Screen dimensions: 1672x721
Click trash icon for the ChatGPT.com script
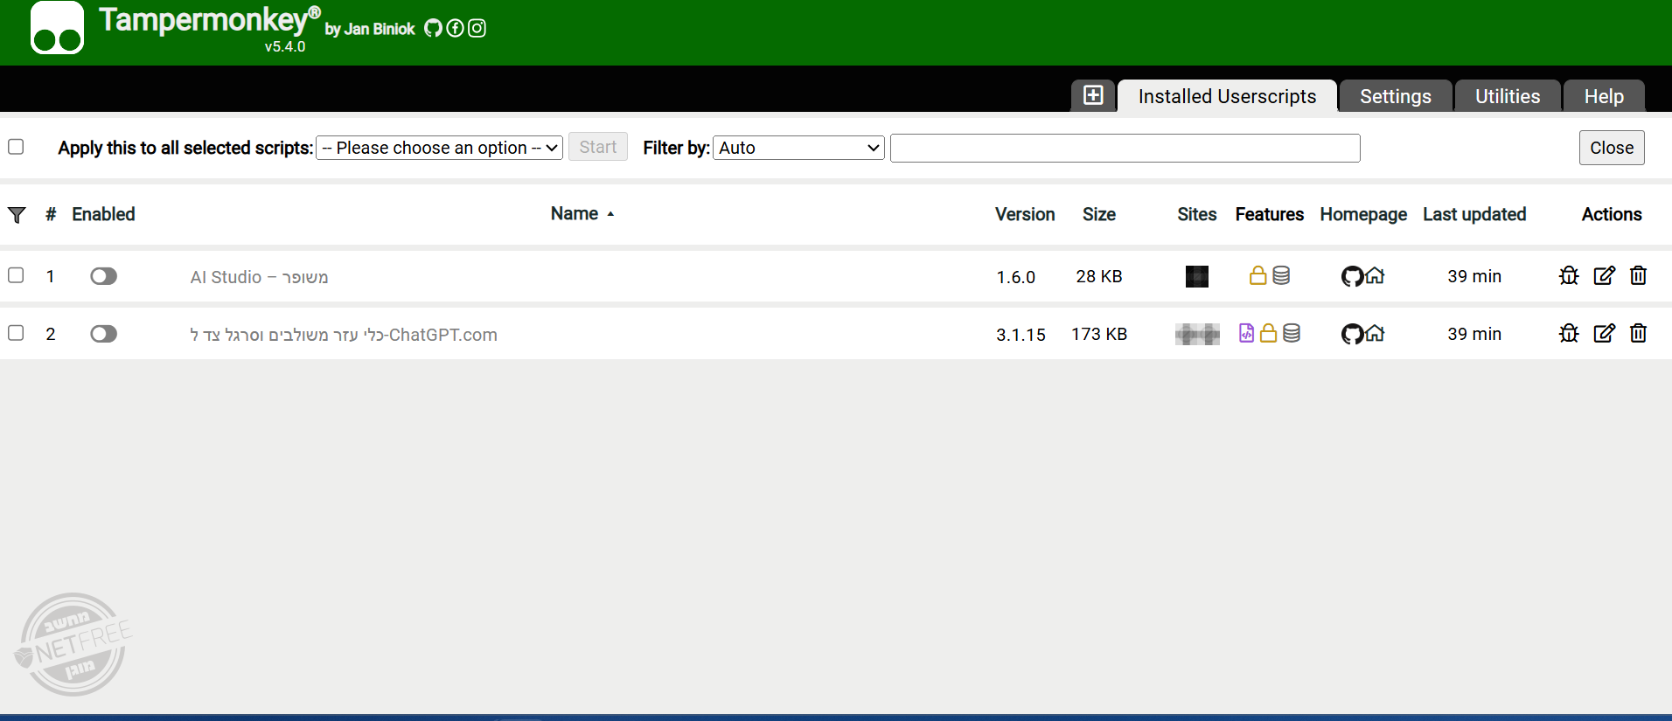click(x=1638, y=334)
